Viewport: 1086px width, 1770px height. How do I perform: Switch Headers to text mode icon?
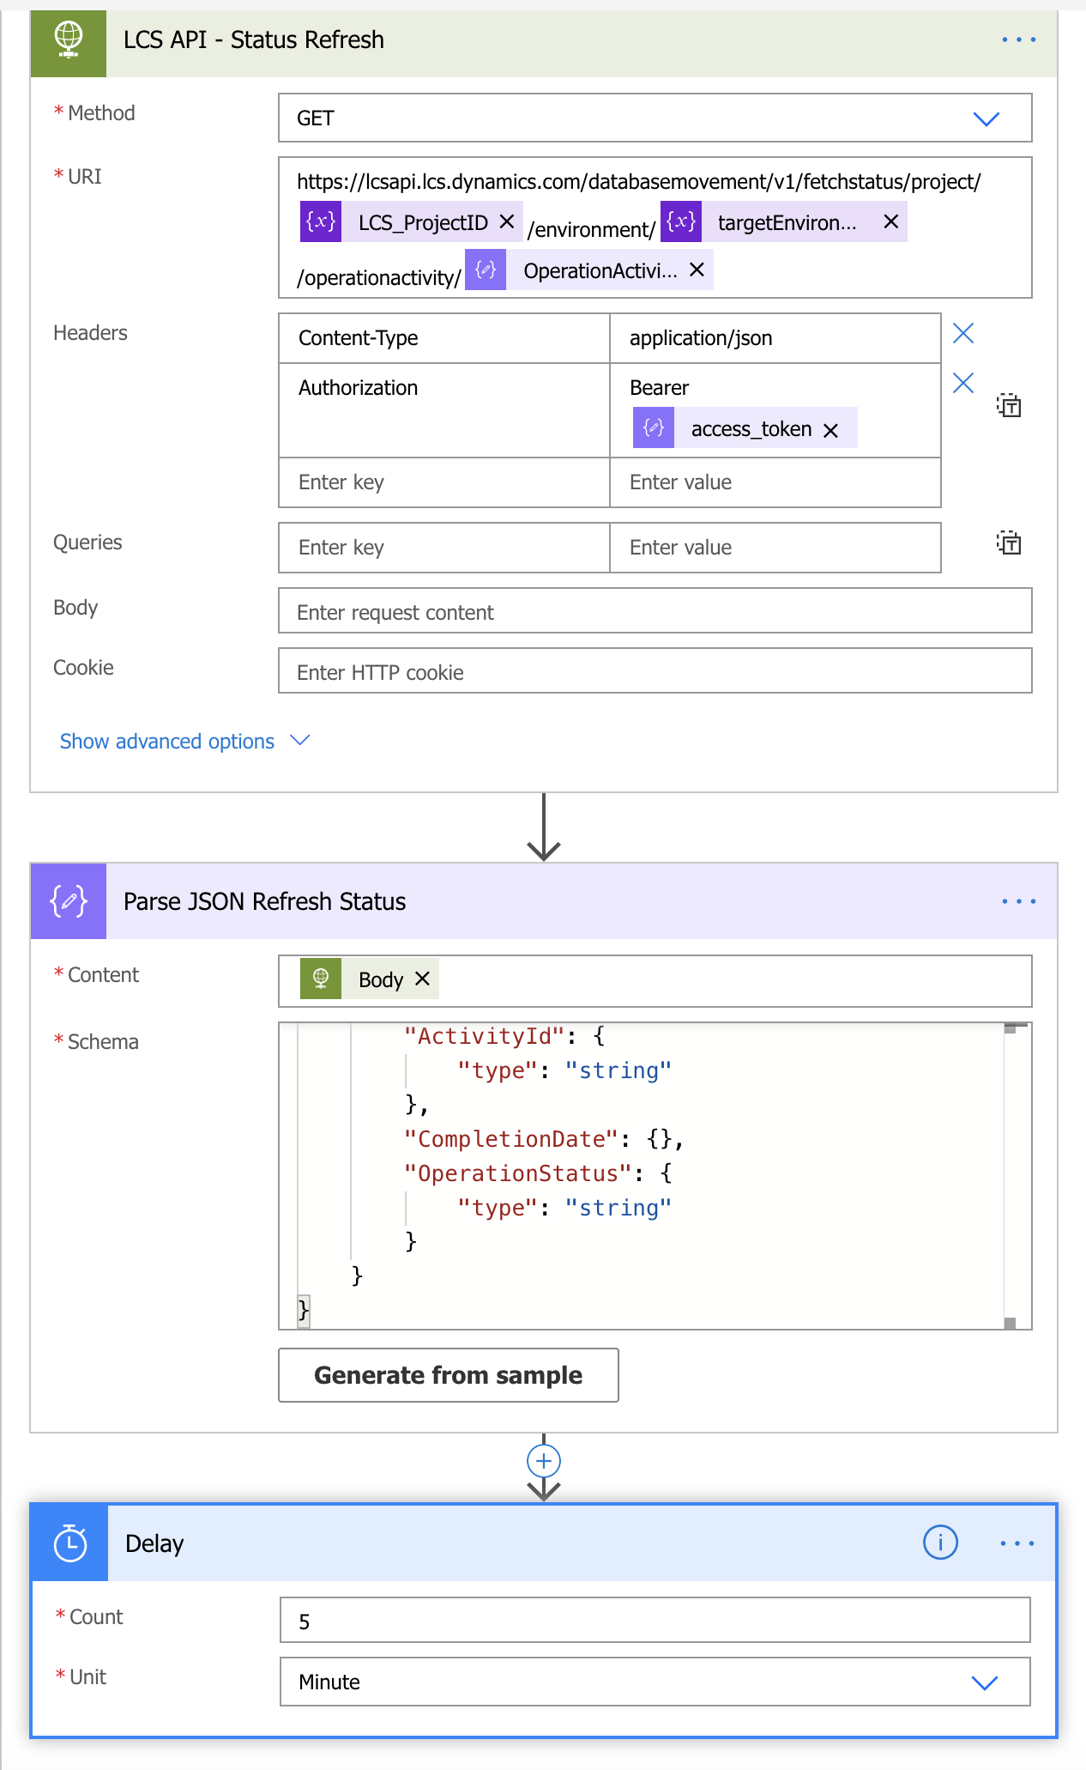point(1009,405)
